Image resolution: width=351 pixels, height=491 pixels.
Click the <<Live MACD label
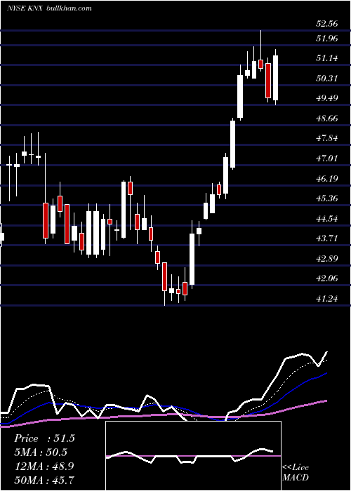tap(296, 473)
